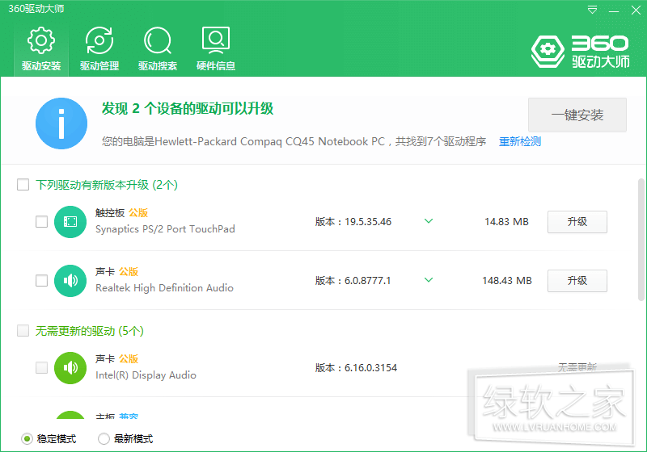Open the 硬件信息 hardware info tab
The height and width of the screenshot is (452, 647).
coord(216,48)
